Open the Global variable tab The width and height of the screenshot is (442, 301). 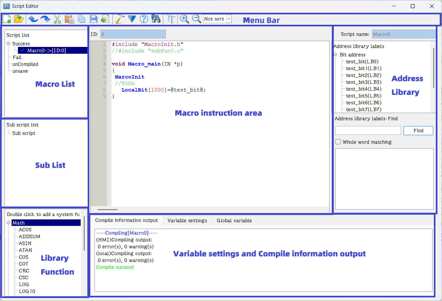coord(234,221)
